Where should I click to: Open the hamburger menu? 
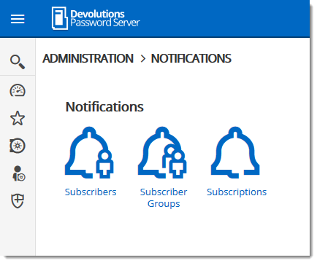(x=18, y=19)
